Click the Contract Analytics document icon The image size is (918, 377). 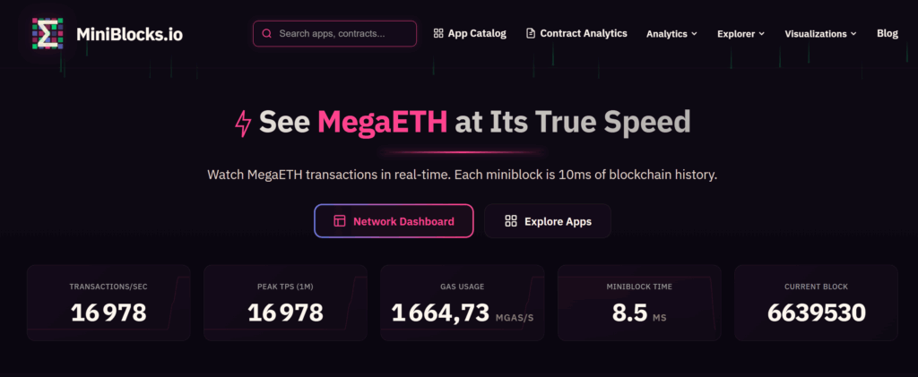click(x=531, y=34)
